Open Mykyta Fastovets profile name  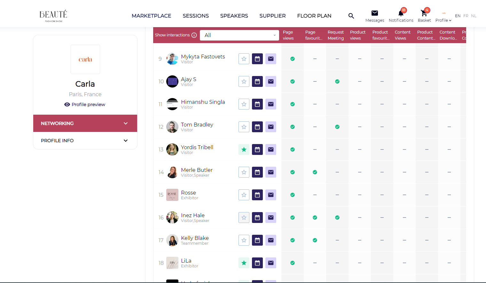point(203,57)
